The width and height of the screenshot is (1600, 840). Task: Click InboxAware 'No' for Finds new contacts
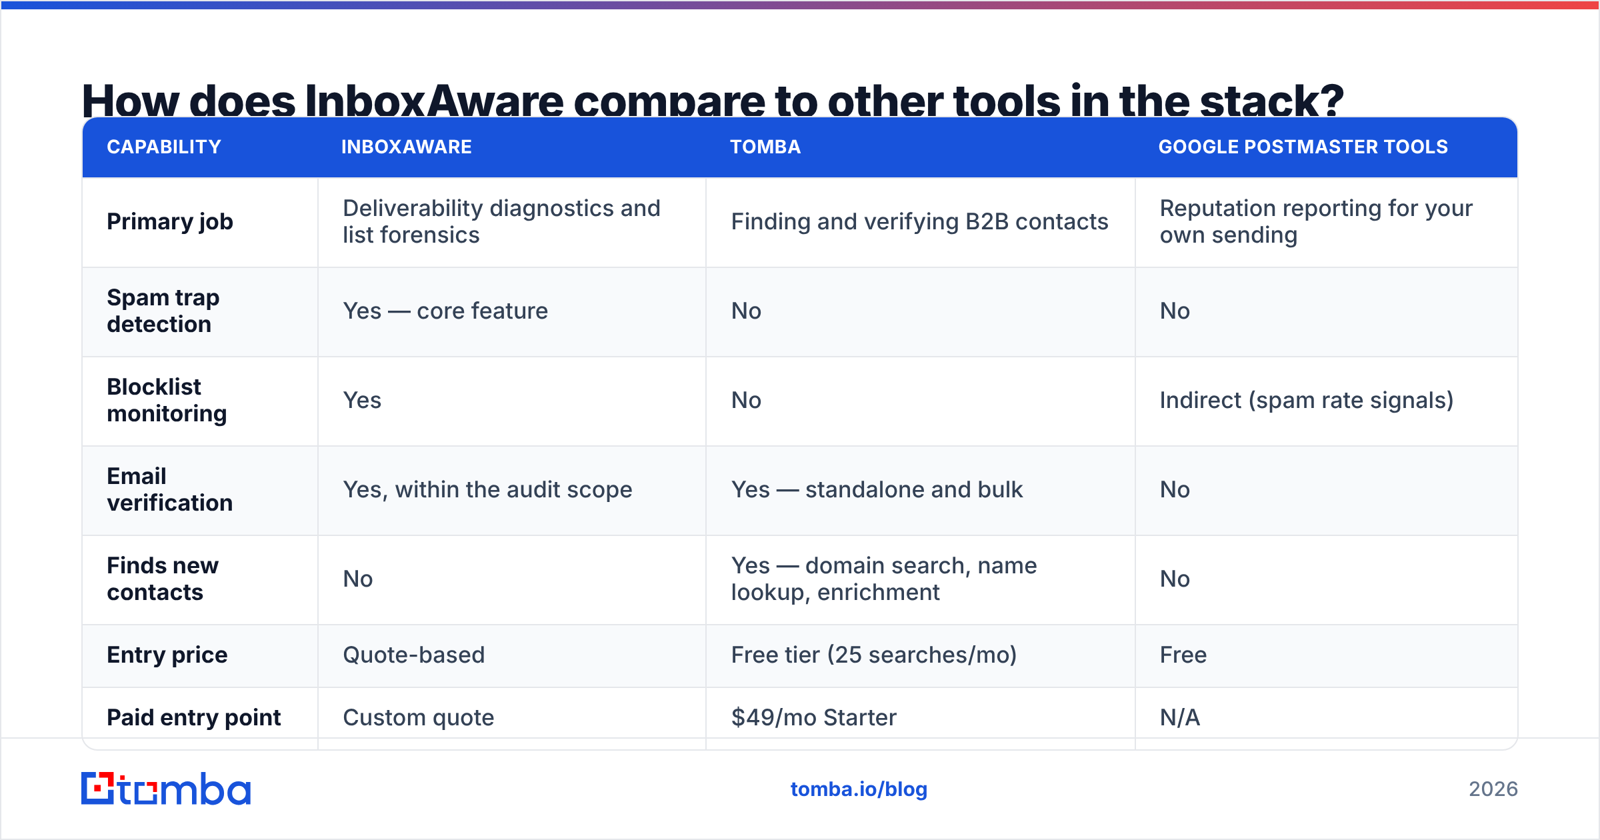point(358,579)
